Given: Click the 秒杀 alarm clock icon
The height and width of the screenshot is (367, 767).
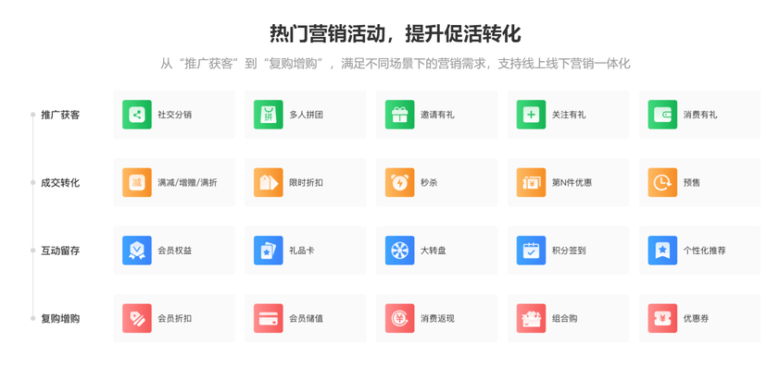Looking at the screenshot, I should point(399,182).
